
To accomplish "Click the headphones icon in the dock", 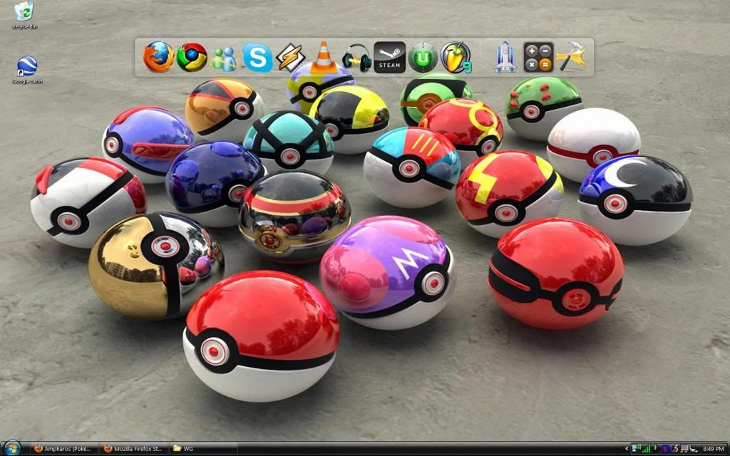I will pyautogui.click(x=356, y=58).
